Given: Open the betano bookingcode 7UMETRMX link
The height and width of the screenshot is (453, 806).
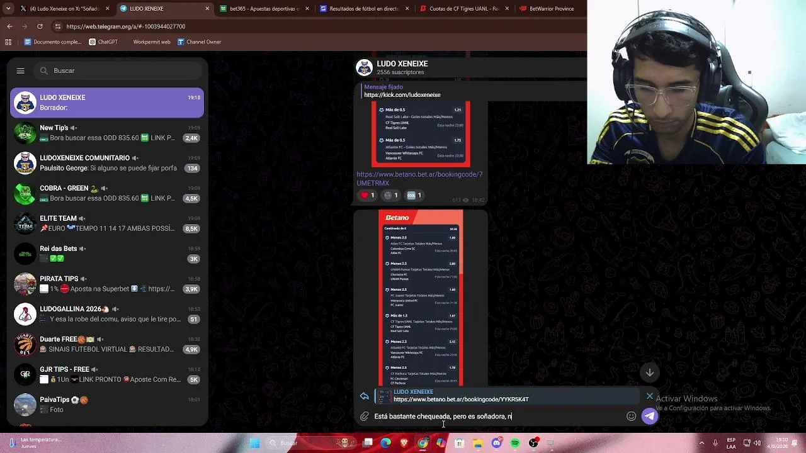Looking at the screenshot, I should coord(419,179).
